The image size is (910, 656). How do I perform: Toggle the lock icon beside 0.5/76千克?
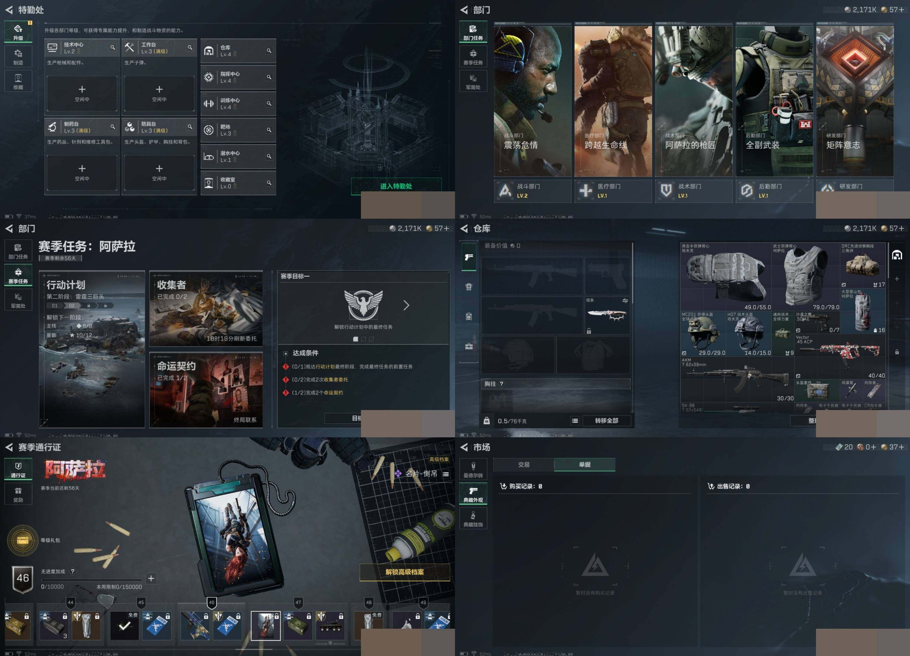[487, 420]
